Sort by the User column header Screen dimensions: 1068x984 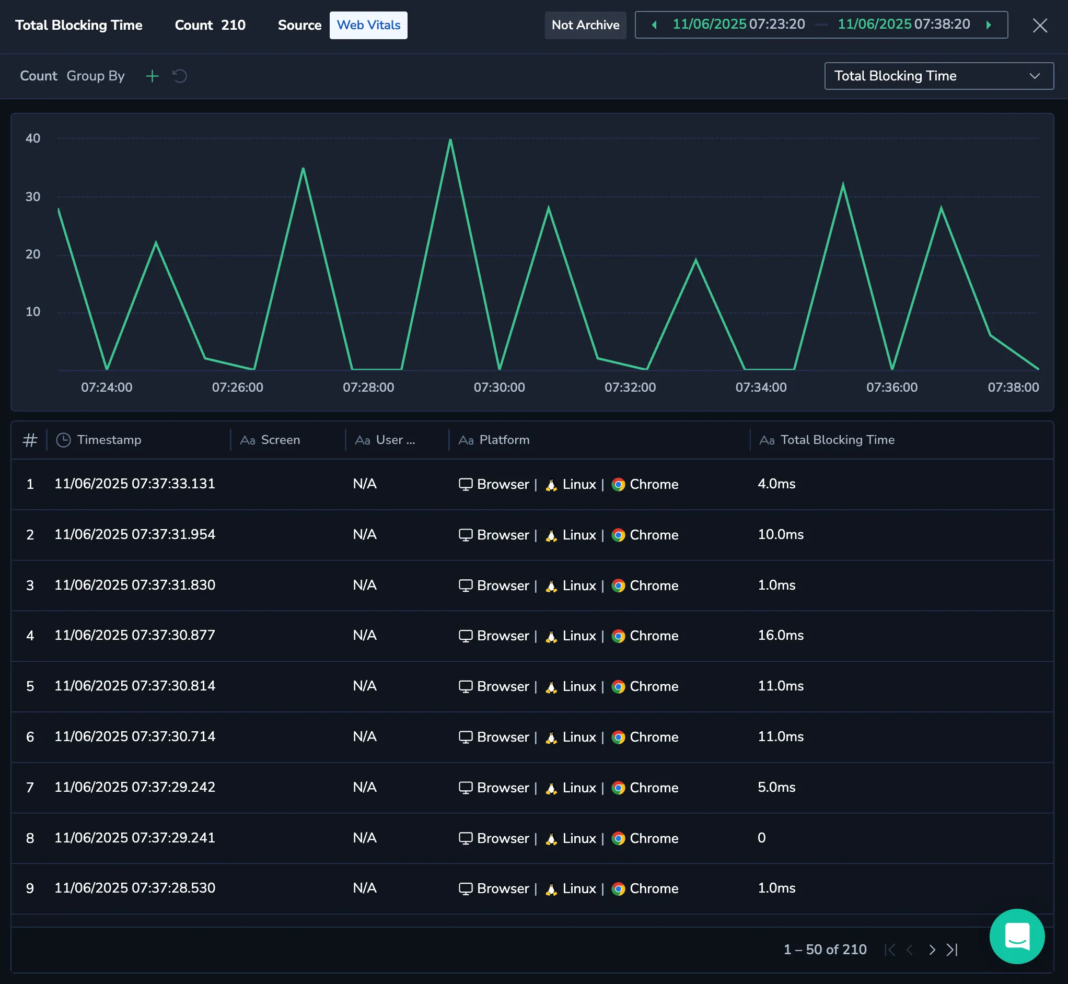tap(395, 440)
